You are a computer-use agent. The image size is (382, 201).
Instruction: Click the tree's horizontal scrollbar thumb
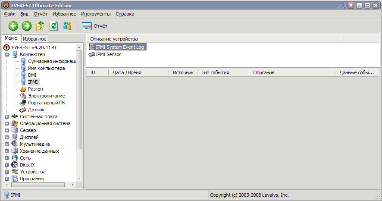coord(38,185)
